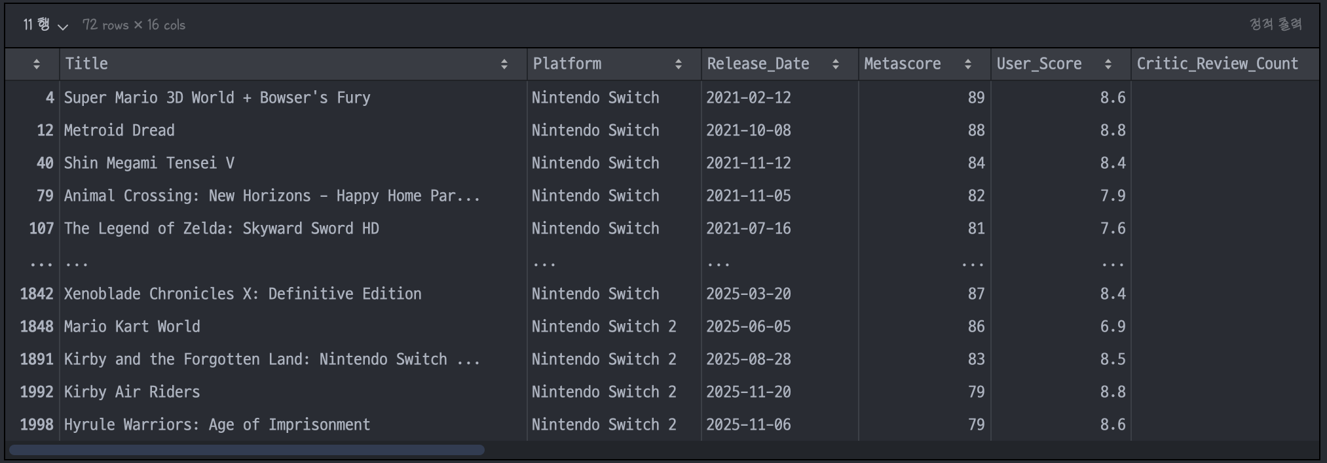Click row index 1992
The width and height of the screenshot is (1327, 463).
[x=37, y=392]
